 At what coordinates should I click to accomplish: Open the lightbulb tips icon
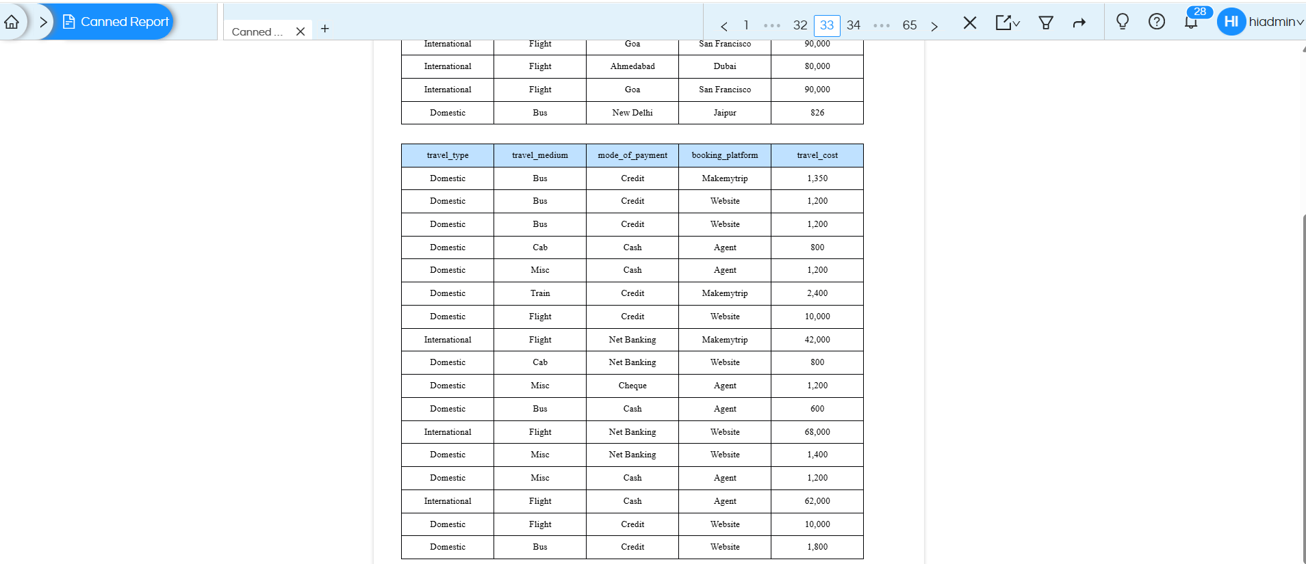coord(1123,21)
